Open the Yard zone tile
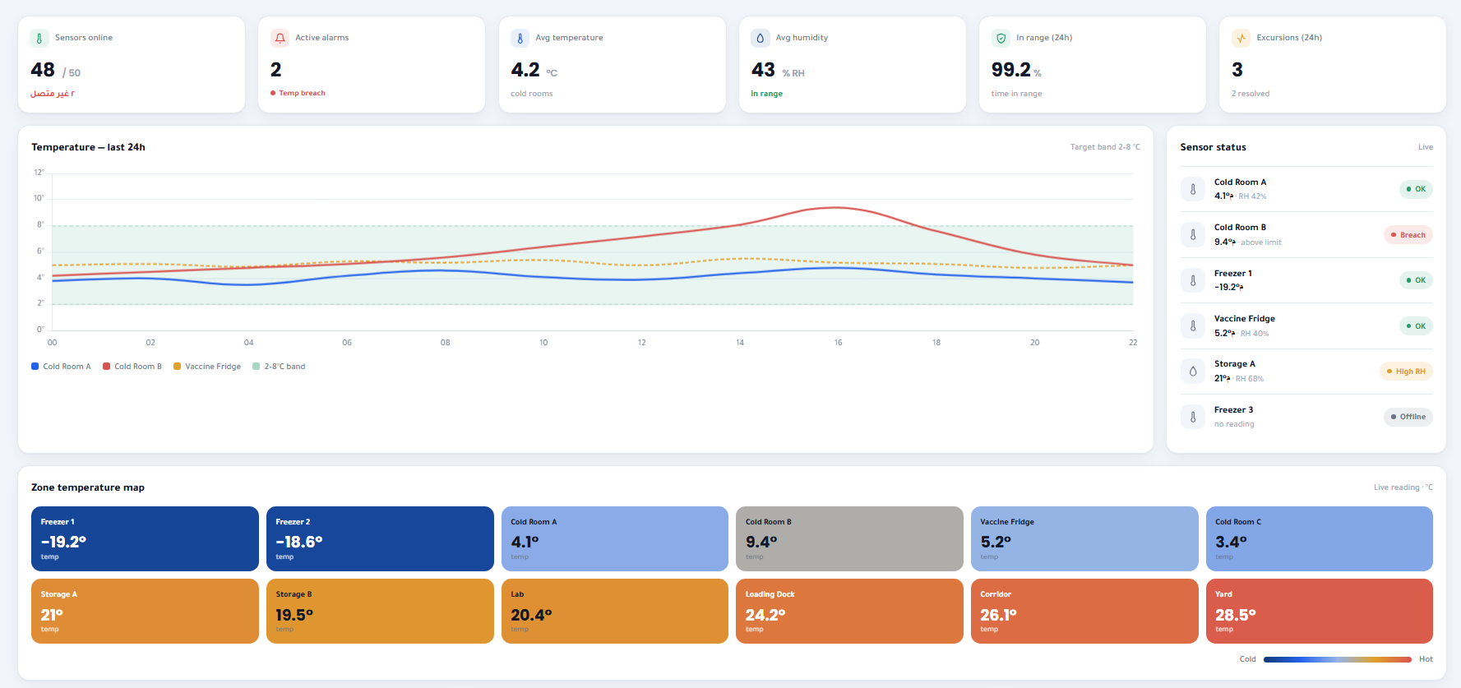The height and width of the screenshot is (688, 1461). [x=1320, y=611]
